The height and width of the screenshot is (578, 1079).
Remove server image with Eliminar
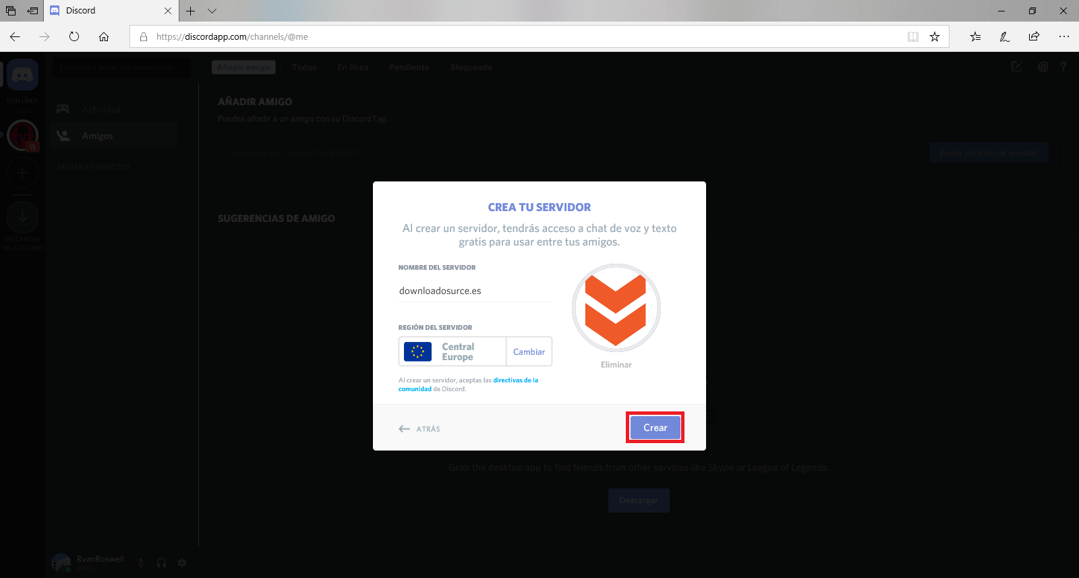click(616, 365)
